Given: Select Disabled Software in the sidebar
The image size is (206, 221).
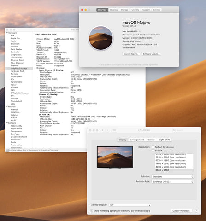Looking at the screenshot, I should [x=19, y=137].
